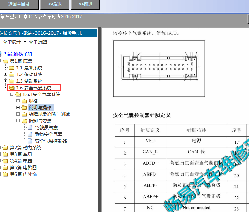Click the 1.6.1安全气囊系统 folder icon
Screen dimensions: 249x212
(x=18, y=94)
